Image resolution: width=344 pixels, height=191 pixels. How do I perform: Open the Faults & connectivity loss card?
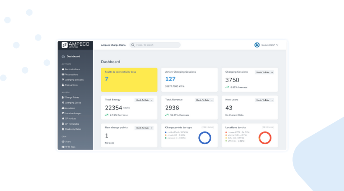point(129,80)
